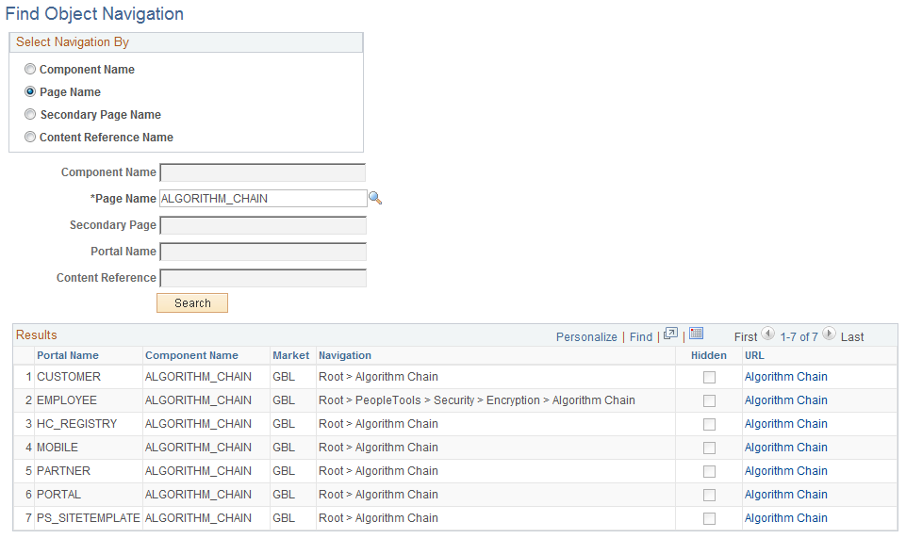Open the Find link in Results
Screen dimensions: 906x538
[x=641, y=337]
